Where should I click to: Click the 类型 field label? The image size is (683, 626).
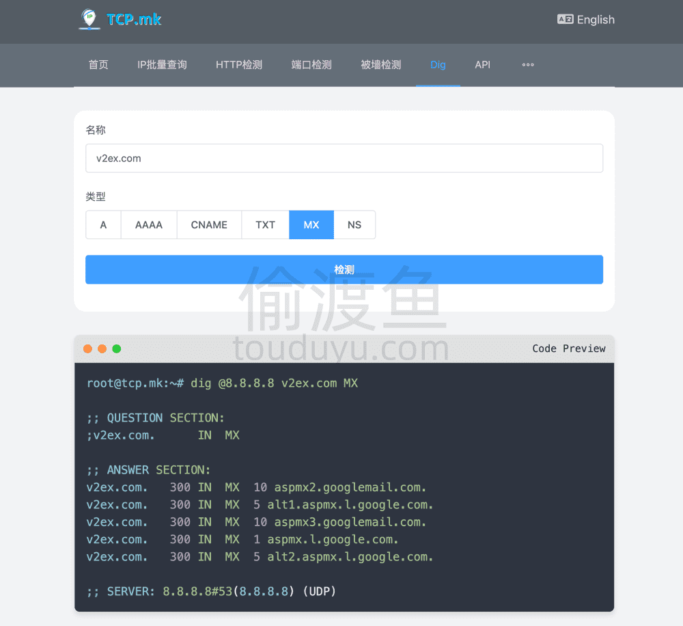pyautogui.click(x=96, y=197)
